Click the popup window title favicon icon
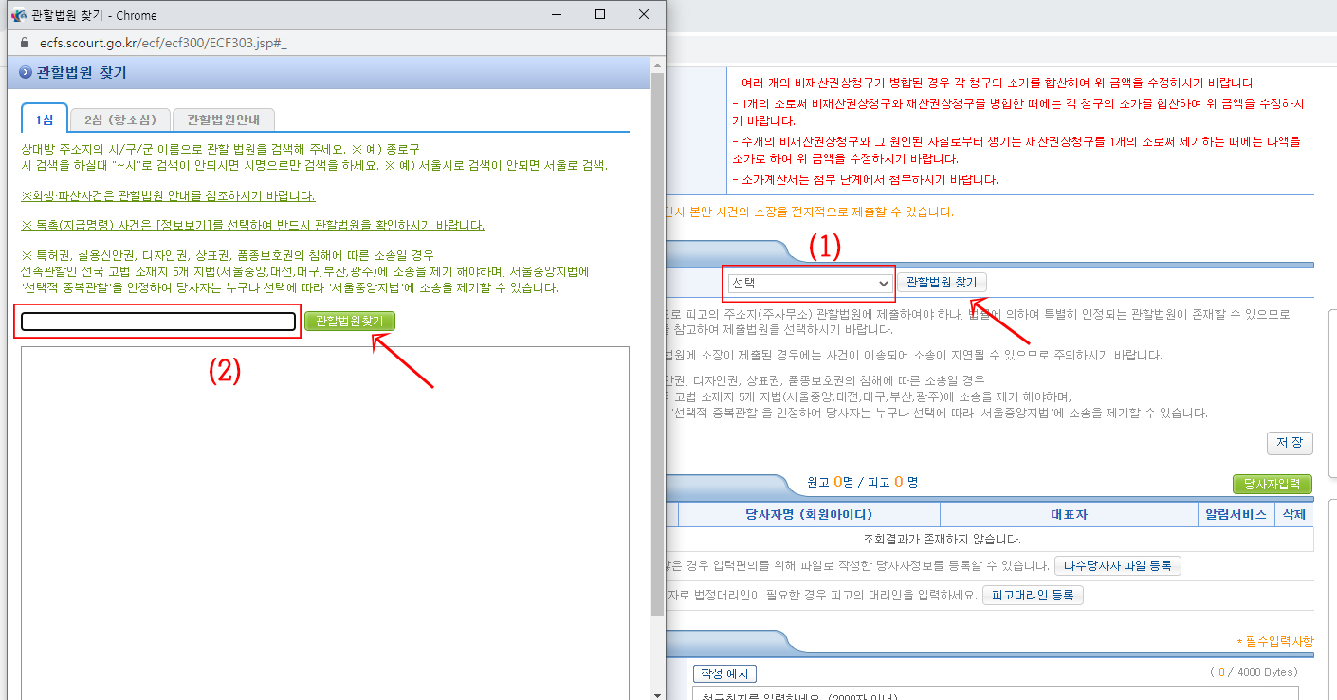This screenshot has width=1337, height=700. tap(18, 15)
